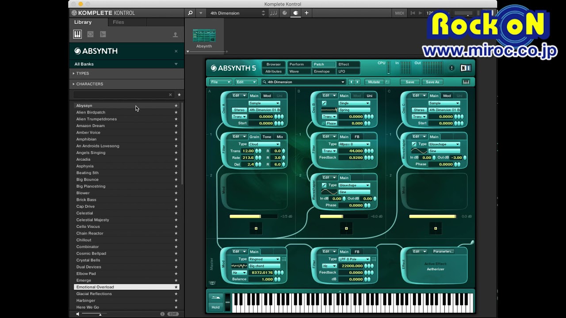The image size is (566, 318).
Task: Toggle favorite star for Emotional Overload
Action: coord(176,287)
